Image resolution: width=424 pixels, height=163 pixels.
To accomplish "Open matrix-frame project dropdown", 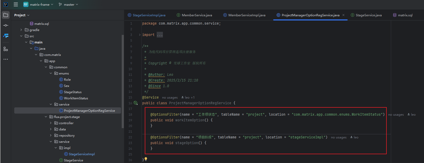I will (38, 4).
